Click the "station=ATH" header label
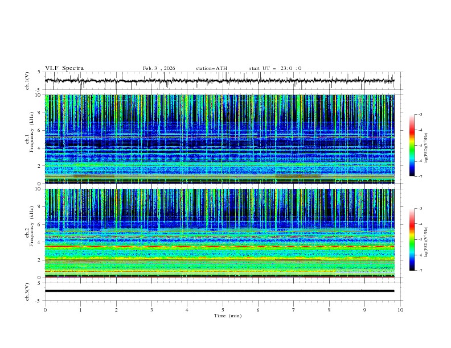 211,68
